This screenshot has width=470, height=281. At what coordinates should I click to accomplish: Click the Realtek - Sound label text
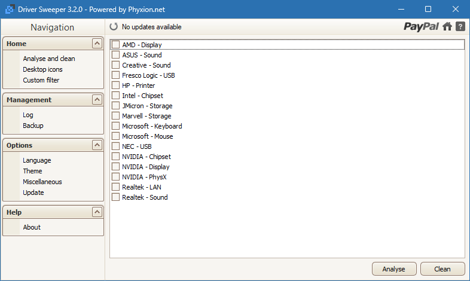click(x=145, y=197)
